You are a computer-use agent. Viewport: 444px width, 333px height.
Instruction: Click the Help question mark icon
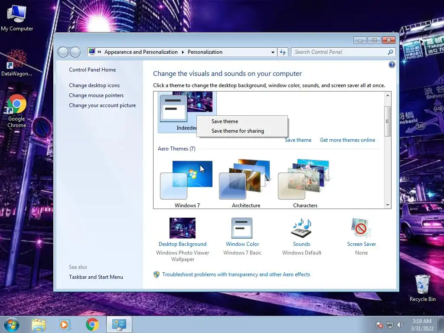tap(392, 65)
